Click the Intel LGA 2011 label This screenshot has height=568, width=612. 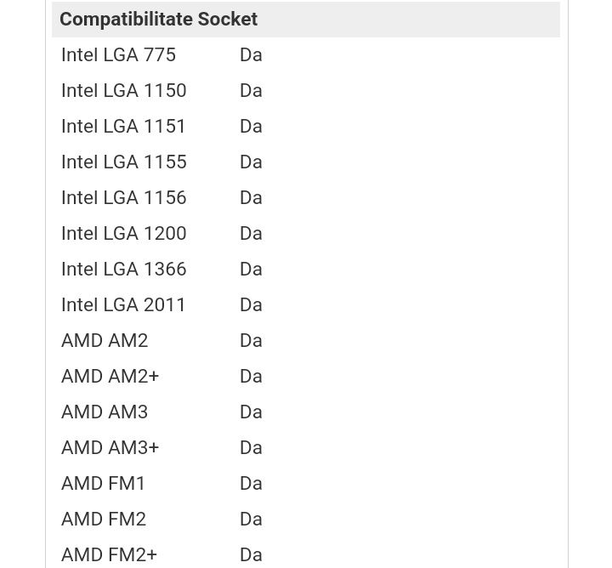click(123, 305)
